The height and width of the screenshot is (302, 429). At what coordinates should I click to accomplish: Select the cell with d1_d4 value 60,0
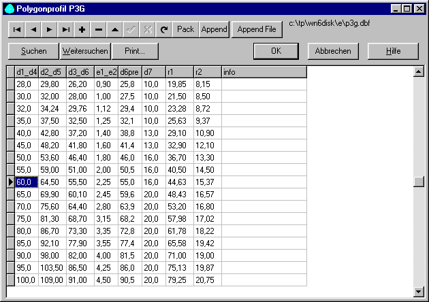(26, 182)
